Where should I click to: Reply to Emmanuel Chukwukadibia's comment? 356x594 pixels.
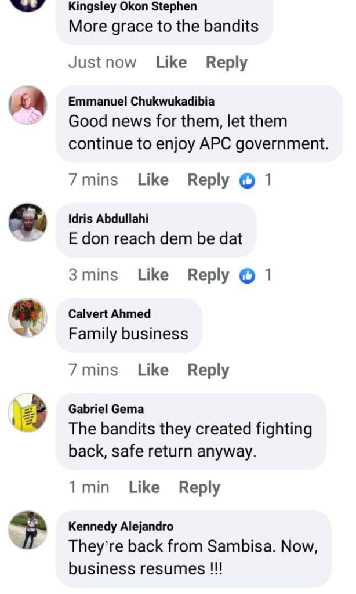[x=208, y=180]
